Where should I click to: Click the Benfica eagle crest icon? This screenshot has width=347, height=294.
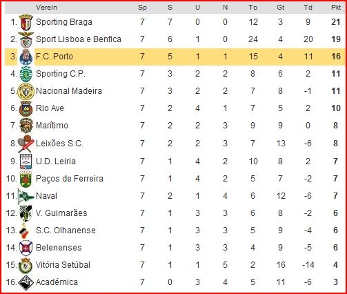coord(26,39)
